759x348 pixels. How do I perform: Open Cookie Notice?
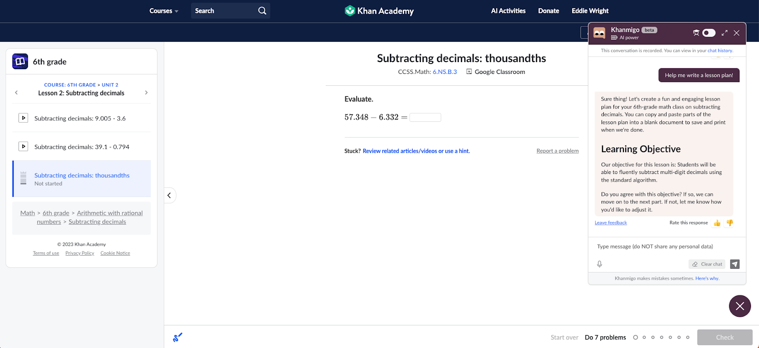pyautogui.click(x=115, y=253)
